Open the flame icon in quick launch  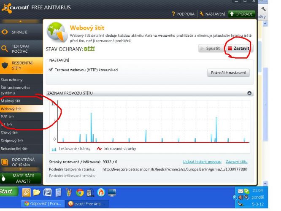pyautogui.click(x=101, y=193)
